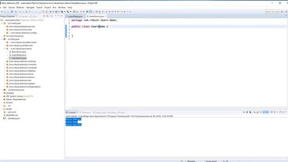The width and height of the screenshot is (288, 162).
Task: Select the UsersDemo.java editor tab
Action: [x=96, y=16]
